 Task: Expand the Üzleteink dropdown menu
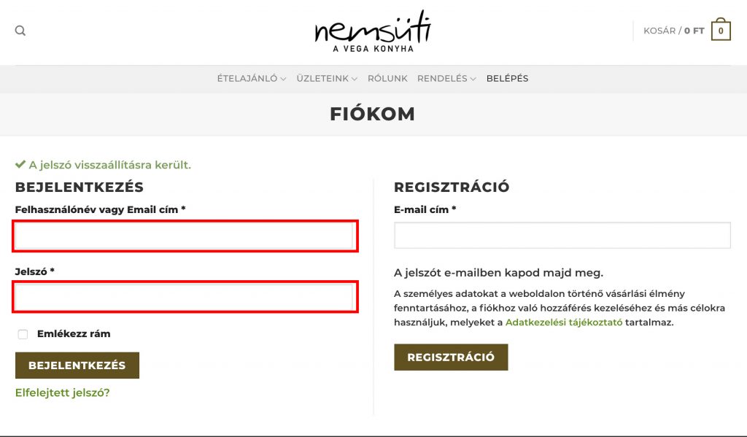tap(327, 79)
